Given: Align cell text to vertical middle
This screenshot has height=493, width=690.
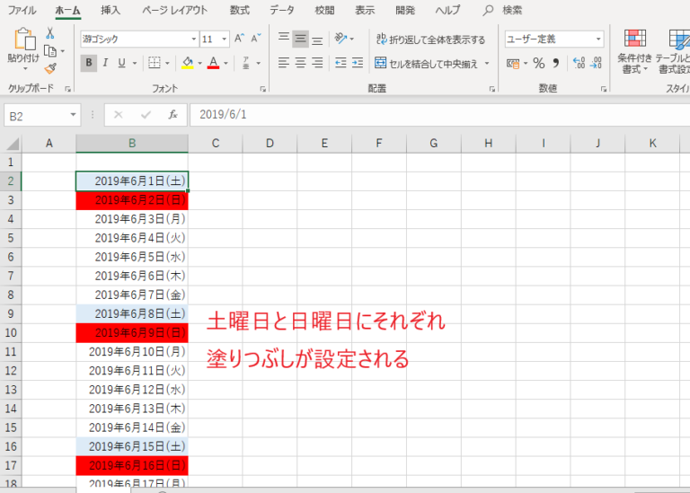Looking at the screenshot, I should (301, 39).
